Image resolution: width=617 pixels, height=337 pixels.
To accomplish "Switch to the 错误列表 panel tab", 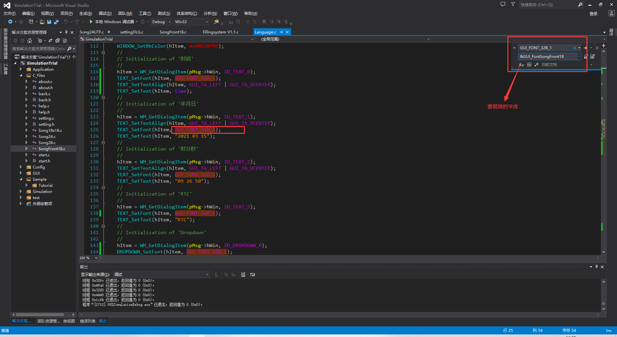I will tap(88, 321).
